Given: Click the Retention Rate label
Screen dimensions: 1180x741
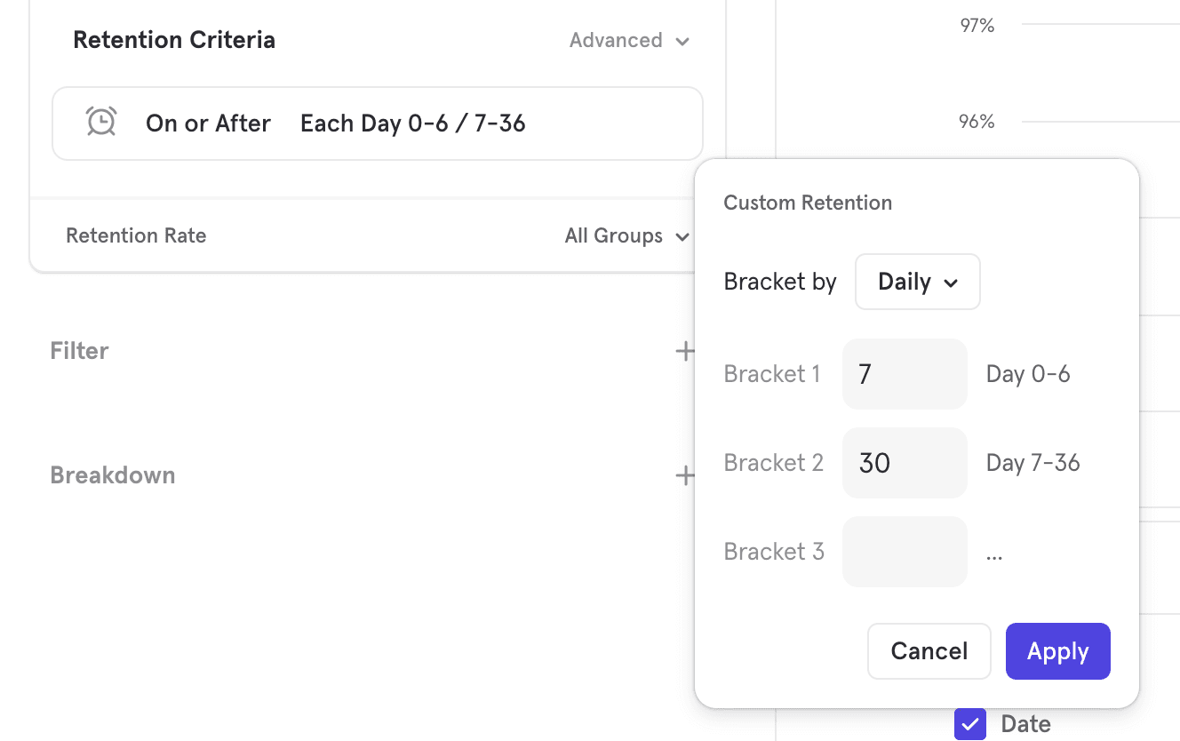Looking at the screenshot, I should (136, 235).
